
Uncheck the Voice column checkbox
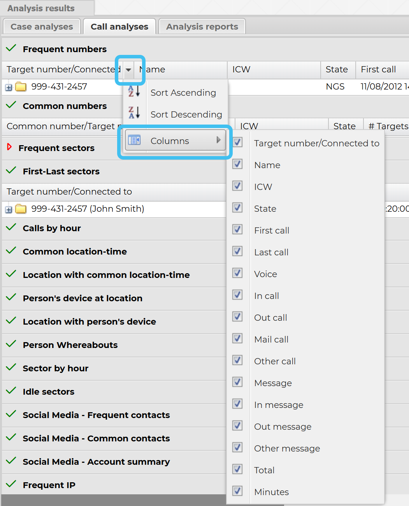(237, 273)
